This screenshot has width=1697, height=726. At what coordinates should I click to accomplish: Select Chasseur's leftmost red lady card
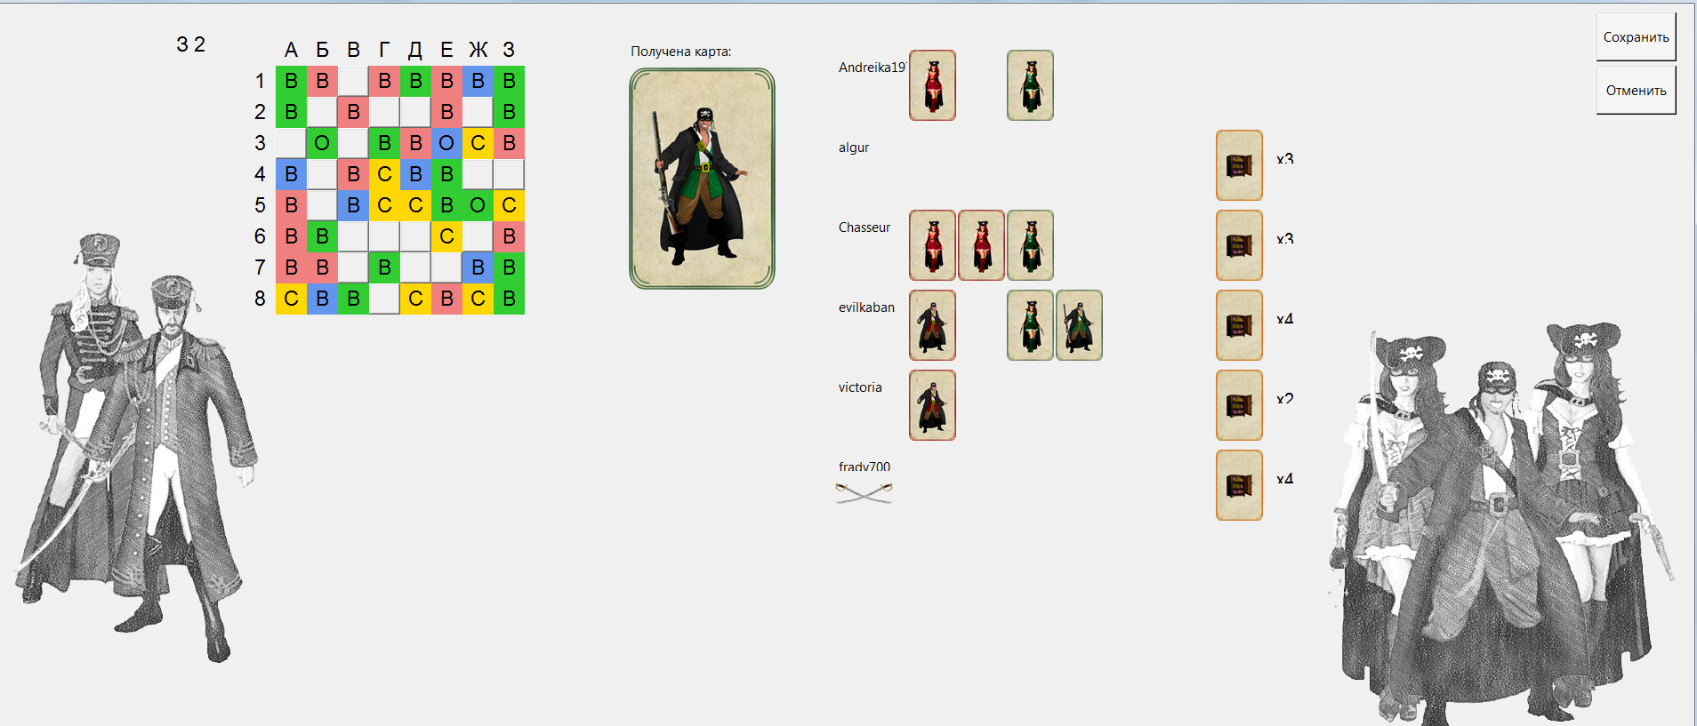coord(932,245)
